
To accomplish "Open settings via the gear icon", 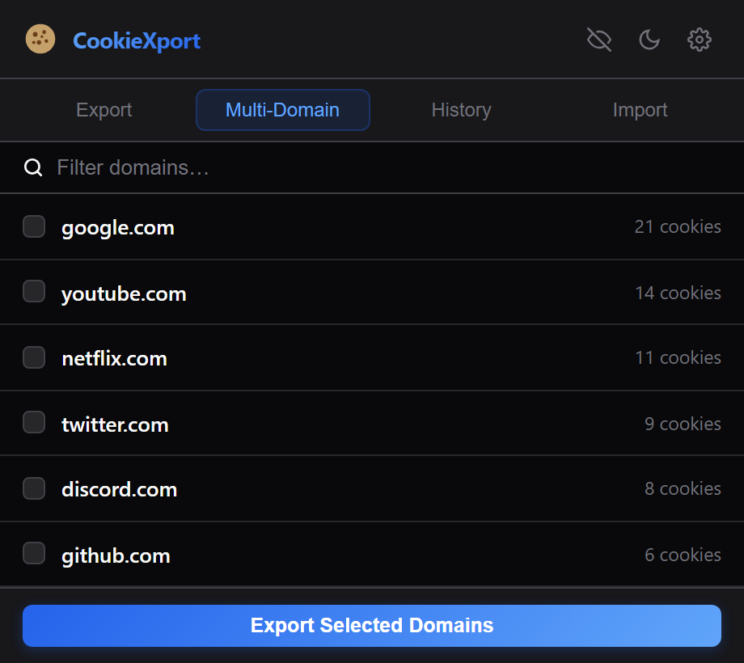I will point(699,40).
